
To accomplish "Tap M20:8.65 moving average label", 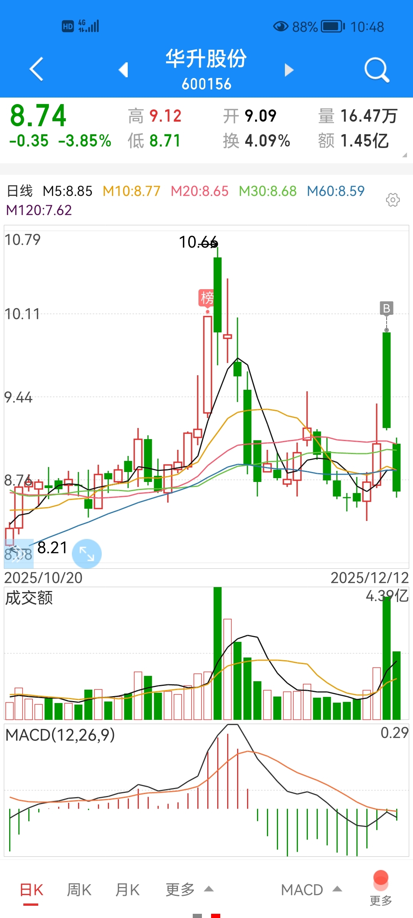I will tap(200, 191).
